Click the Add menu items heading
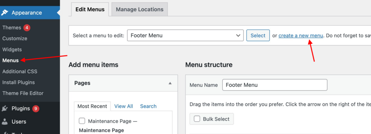The width and height of the screenshot is (371, 134). tap(93, 65)
